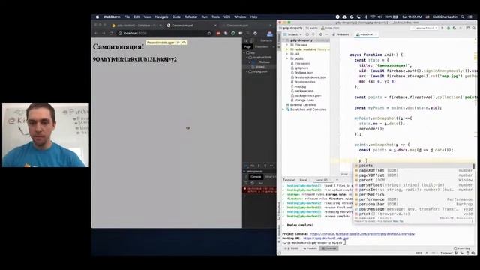Open the Code menu
The height and width of the screenshot is (270, 480).
[x=176, y=16]
